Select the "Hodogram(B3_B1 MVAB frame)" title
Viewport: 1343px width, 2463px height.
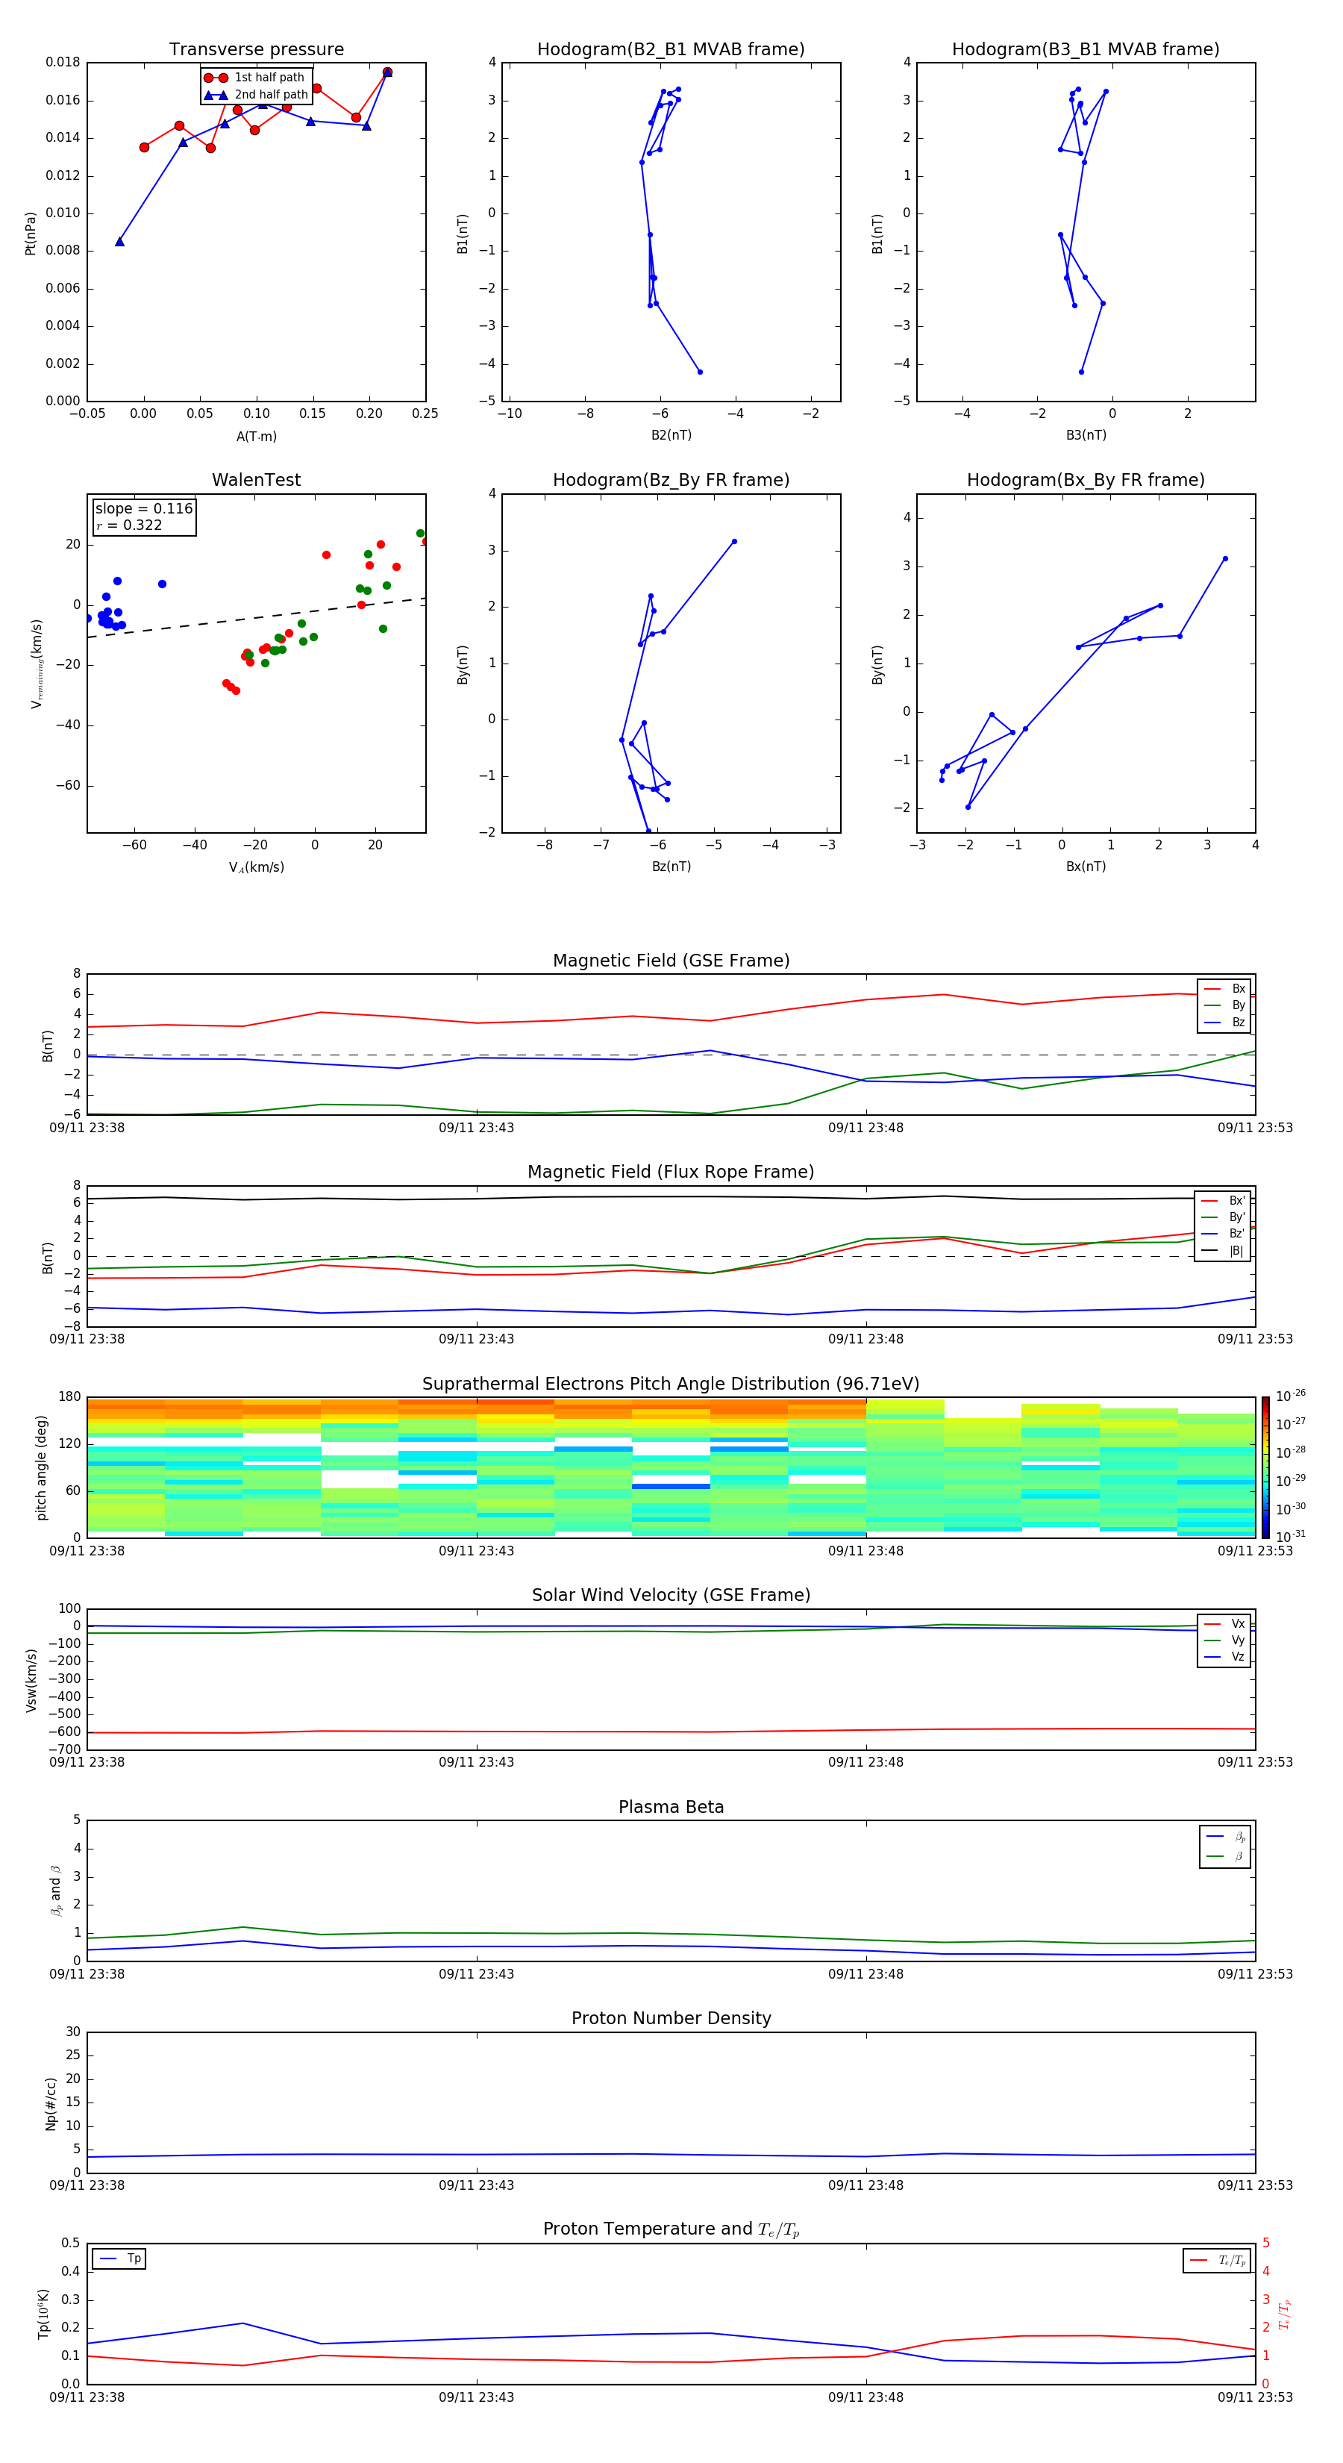pyautogui.click(x=1086, y=50)
